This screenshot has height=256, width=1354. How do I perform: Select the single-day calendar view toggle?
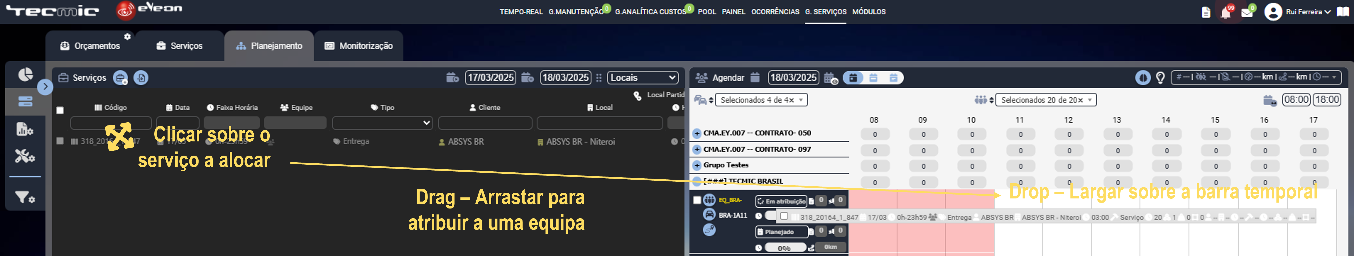pos(853,78)
